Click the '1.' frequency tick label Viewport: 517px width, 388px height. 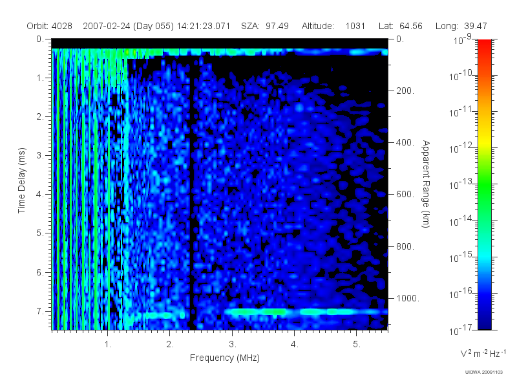click(x=108, y=345)
